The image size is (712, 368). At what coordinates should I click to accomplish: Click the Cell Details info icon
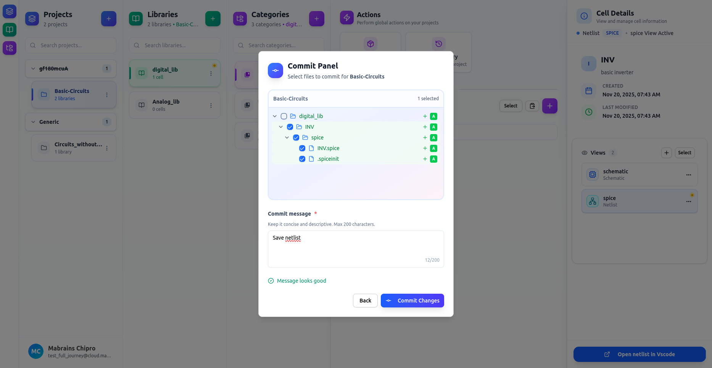click(583, 16)
